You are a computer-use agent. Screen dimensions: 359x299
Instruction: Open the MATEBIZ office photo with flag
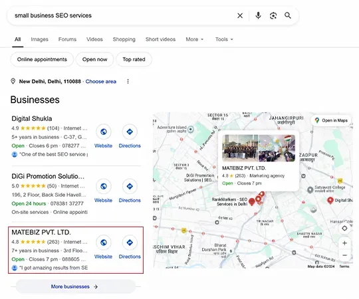point(277,148)
